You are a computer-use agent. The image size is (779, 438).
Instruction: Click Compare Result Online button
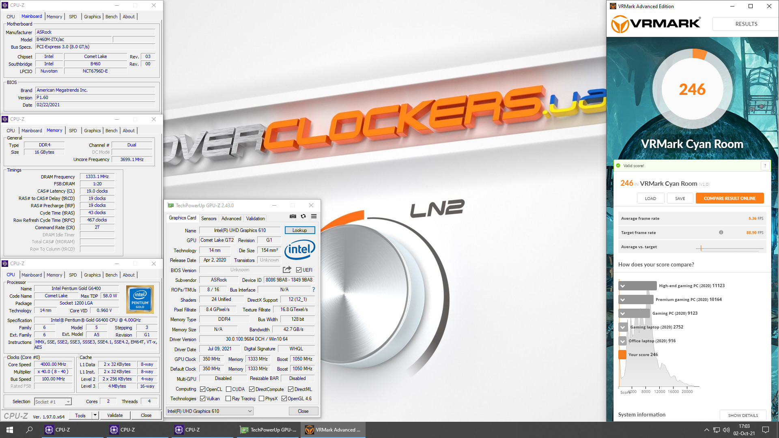[x=730, y=198]
